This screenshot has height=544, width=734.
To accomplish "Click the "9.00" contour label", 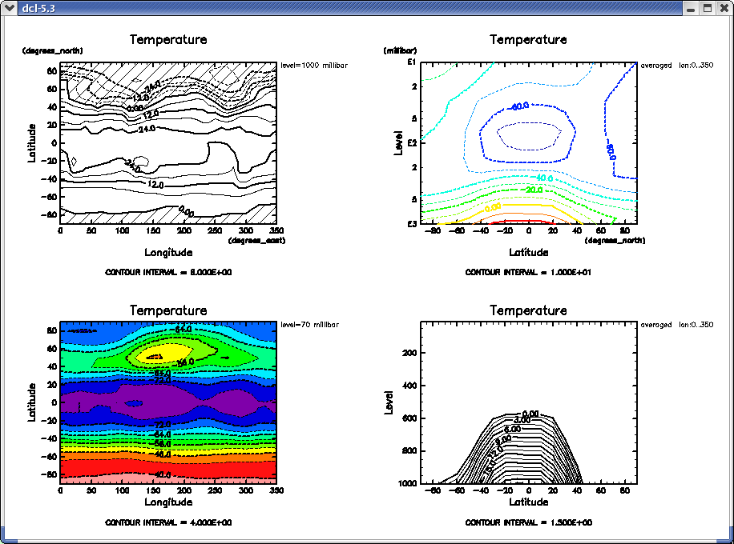I will 503,439.
